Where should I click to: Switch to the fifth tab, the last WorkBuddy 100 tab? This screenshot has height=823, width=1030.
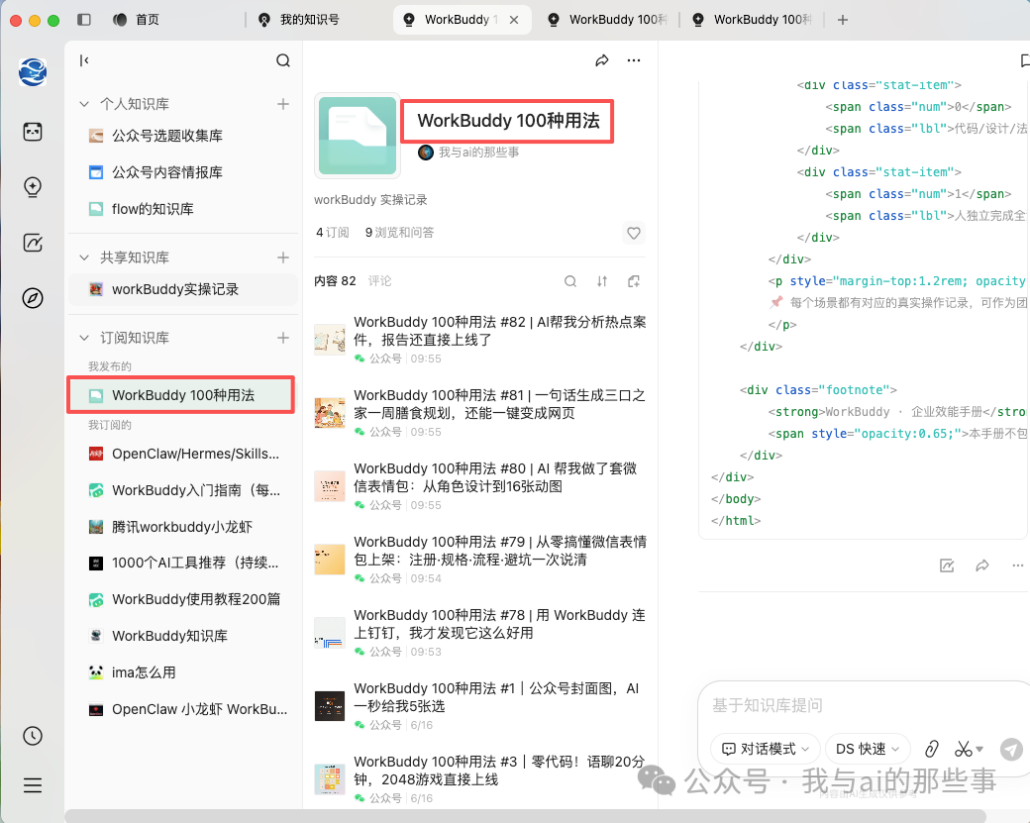[x=752, y=20]
